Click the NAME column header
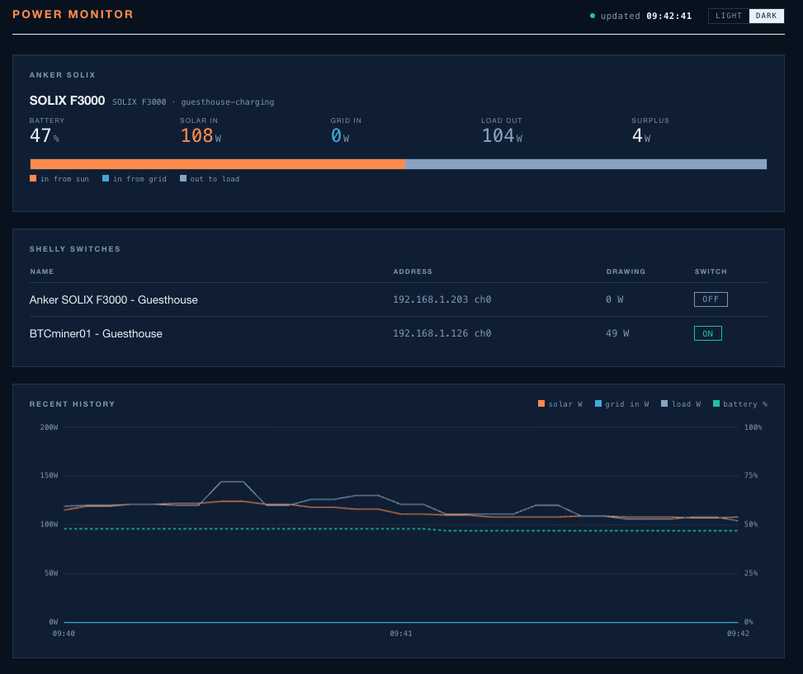Screen dimensions: 803x674 pos(41,271)
